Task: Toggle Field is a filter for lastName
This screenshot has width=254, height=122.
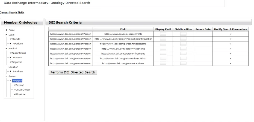Action: (183, 49)
